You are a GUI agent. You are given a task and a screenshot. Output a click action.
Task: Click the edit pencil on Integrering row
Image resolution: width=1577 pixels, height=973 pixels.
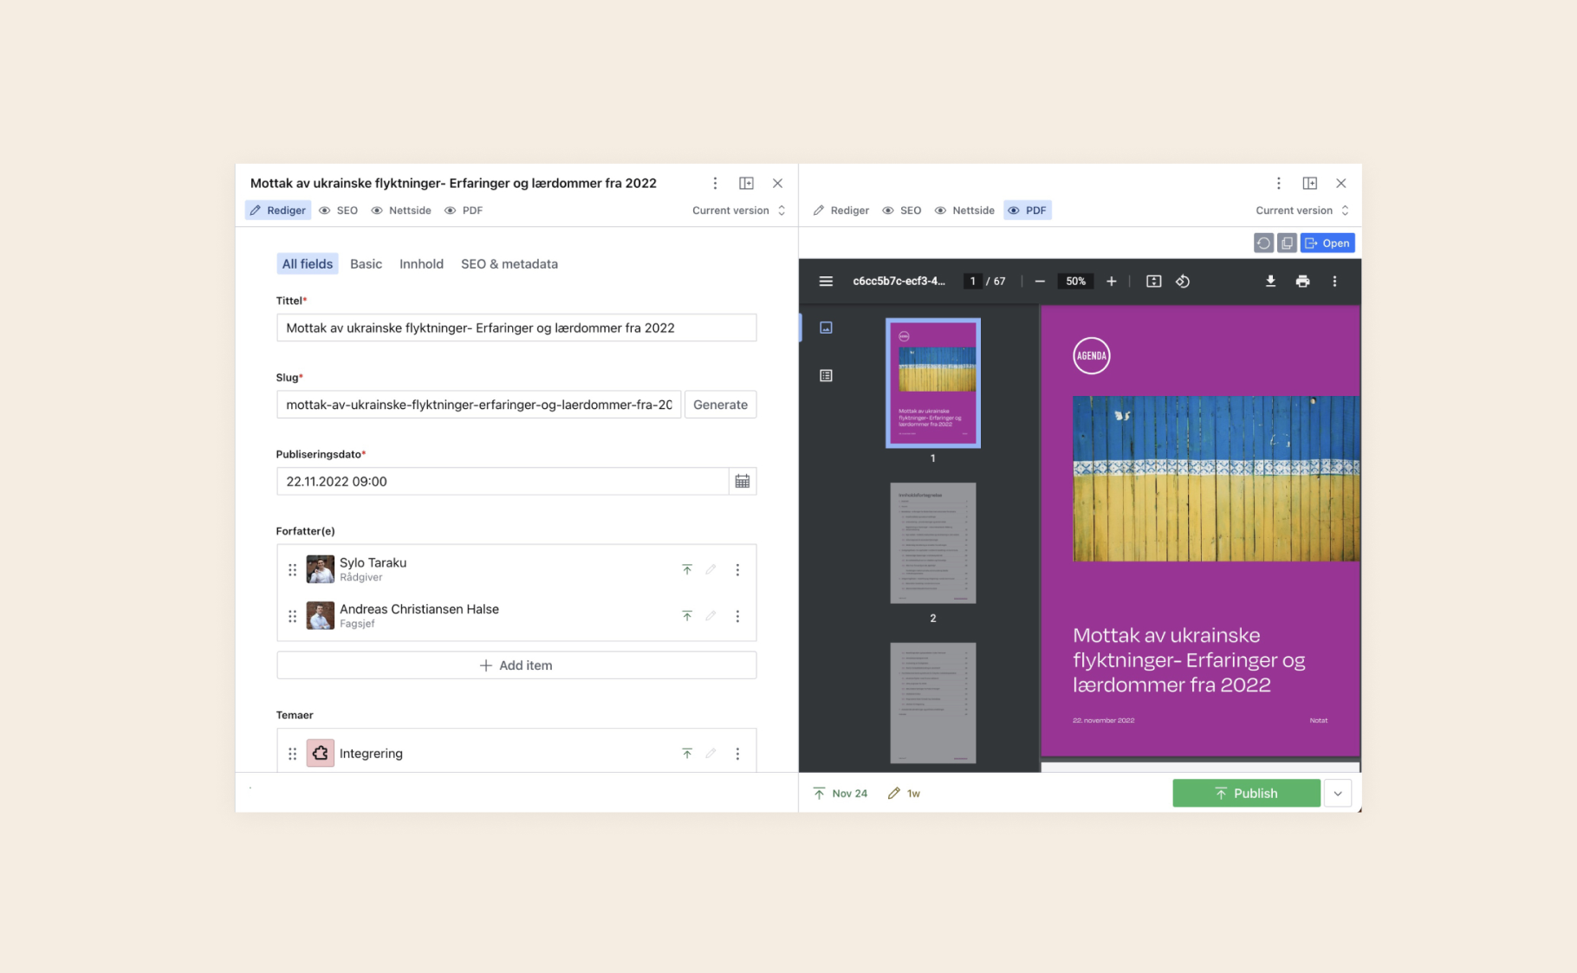click(711, 754)
